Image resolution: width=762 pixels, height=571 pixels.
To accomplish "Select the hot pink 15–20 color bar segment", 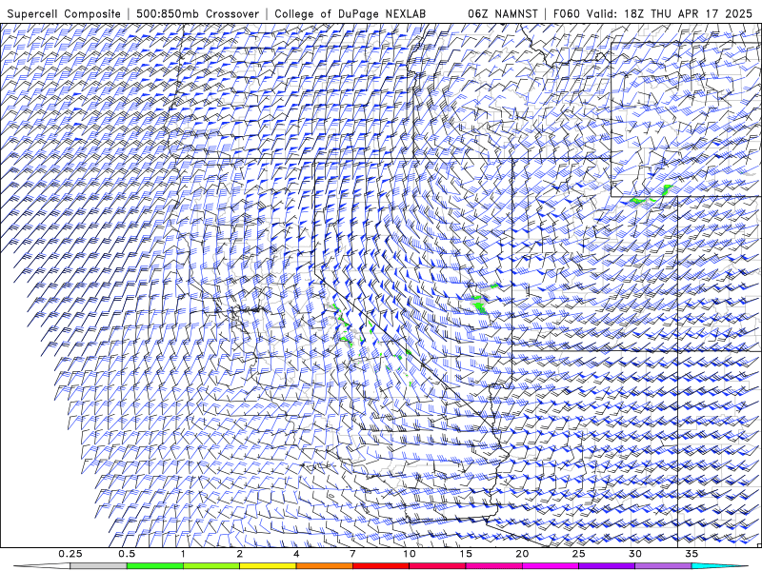I will coord(493,566).
